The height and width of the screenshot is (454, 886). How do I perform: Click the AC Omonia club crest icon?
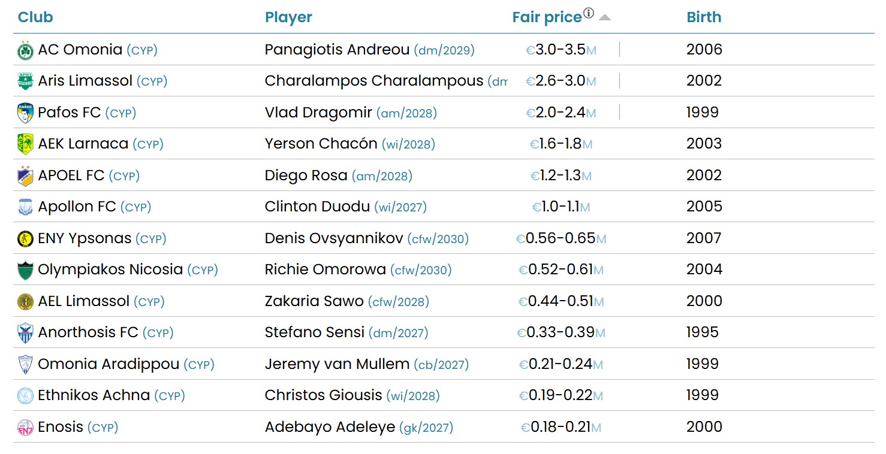(25, 50)
